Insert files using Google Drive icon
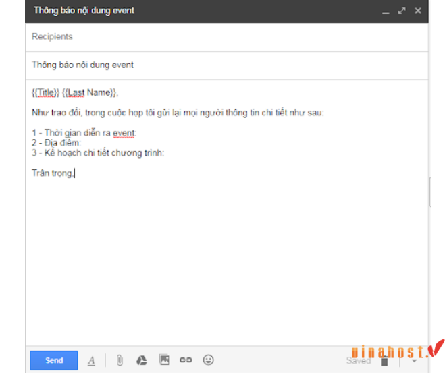The image size is (445, 373). [x=142, y=360]
